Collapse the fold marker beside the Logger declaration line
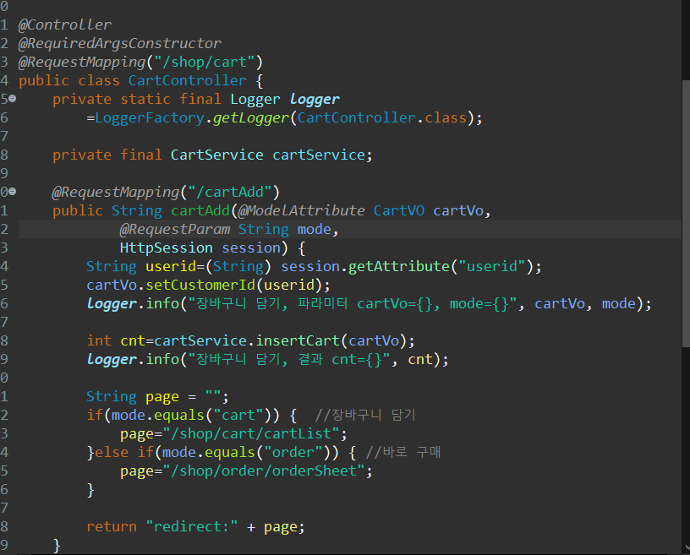 [x=13, y=99]
